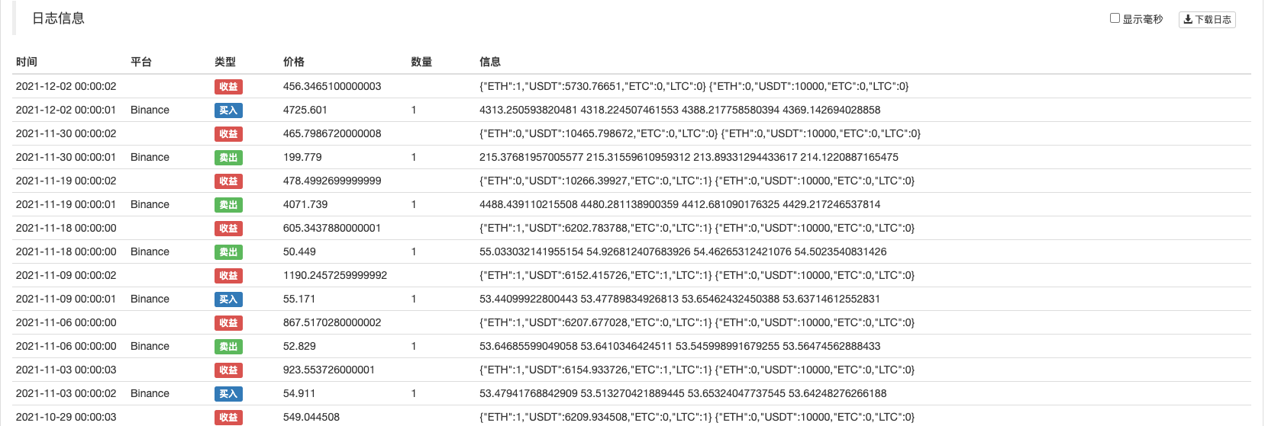Click Binance in the 2021-11-18 row
Screen dimensions: 1265x426
tap(150, 251)
